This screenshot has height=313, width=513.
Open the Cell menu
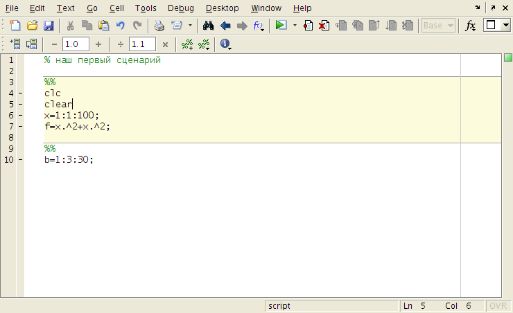point(116,8)
